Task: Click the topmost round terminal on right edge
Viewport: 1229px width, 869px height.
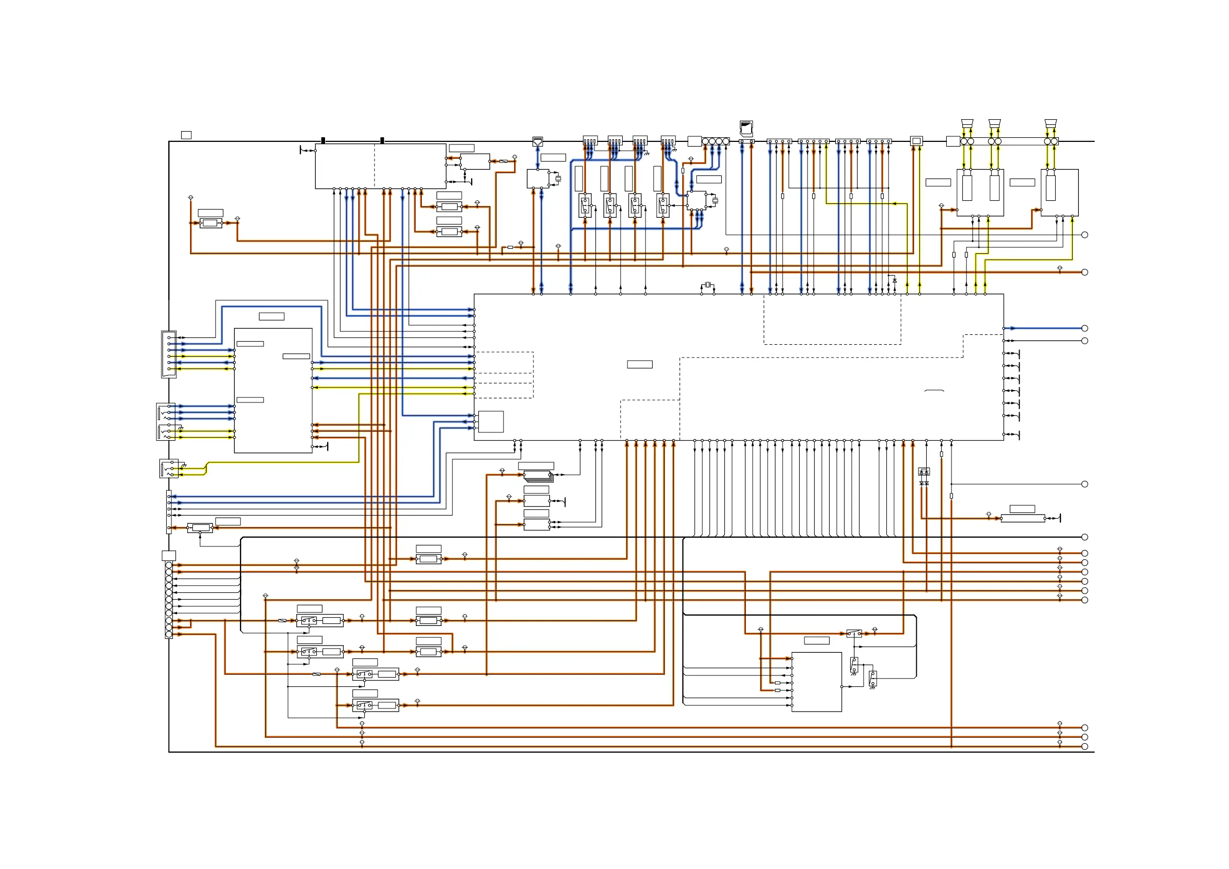Action: pyautogui.click(x=1085, y=234)
